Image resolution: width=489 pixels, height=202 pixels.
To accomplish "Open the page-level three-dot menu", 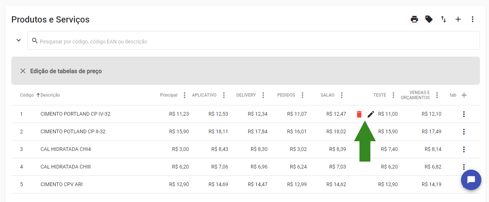I will point(473,19).
